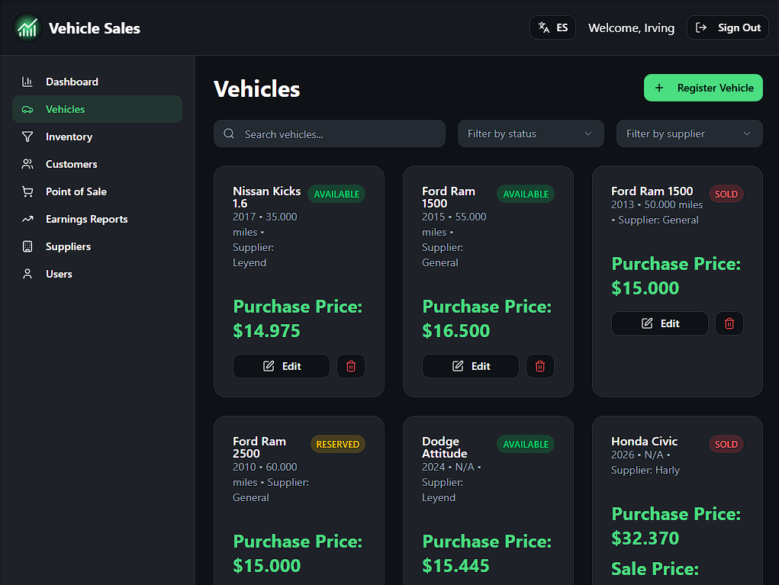Screen dimensions: 779x585
Task: Edit the Nissan Kicks 1.6 vehicle
Action: coord(282,366)
